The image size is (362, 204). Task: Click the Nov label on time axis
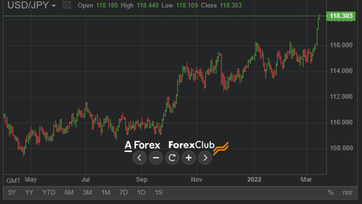pyautogui.click(x=197, y=180)
